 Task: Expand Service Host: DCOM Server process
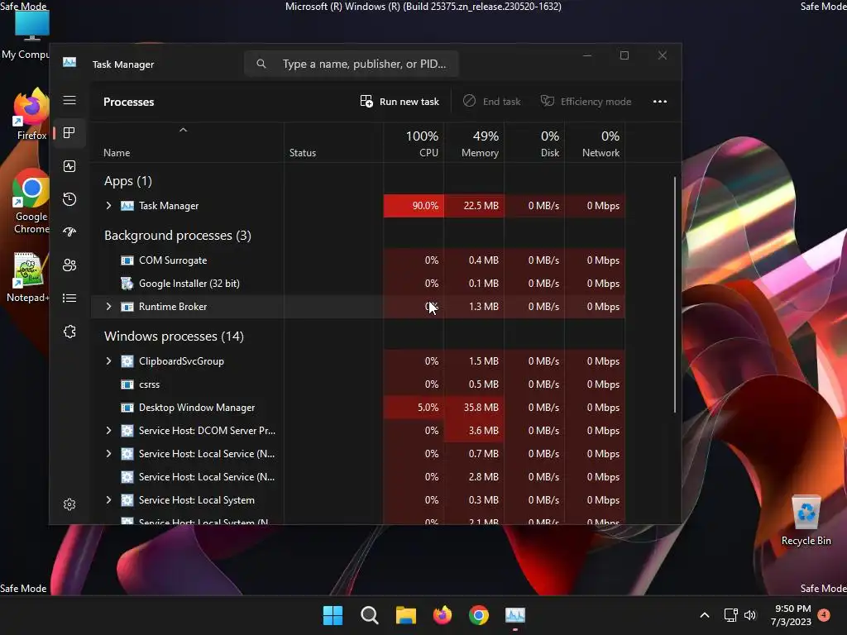(x=108, y=431)
